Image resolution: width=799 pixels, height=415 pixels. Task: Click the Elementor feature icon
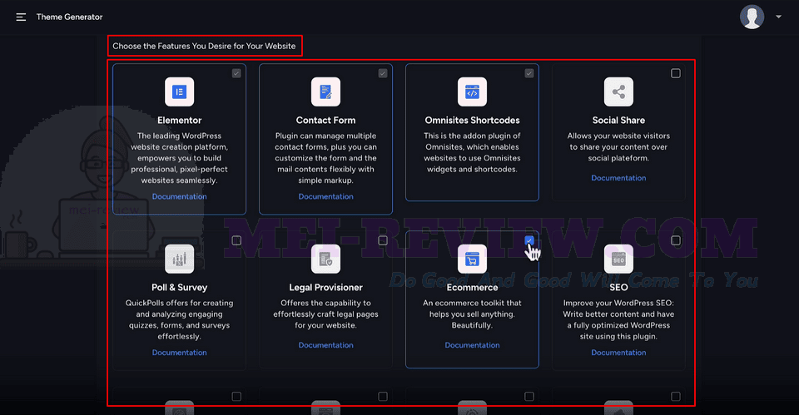pyautogui.click(x=180, y=91)
